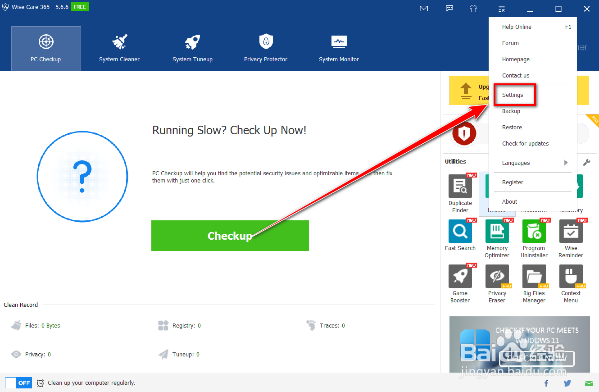Open the PC Checkup tab
The image size is (599, 392).
click(x=46, y=48)
